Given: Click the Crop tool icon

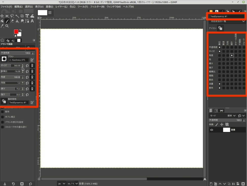Looking at the screenshot, I should point(22,16).
